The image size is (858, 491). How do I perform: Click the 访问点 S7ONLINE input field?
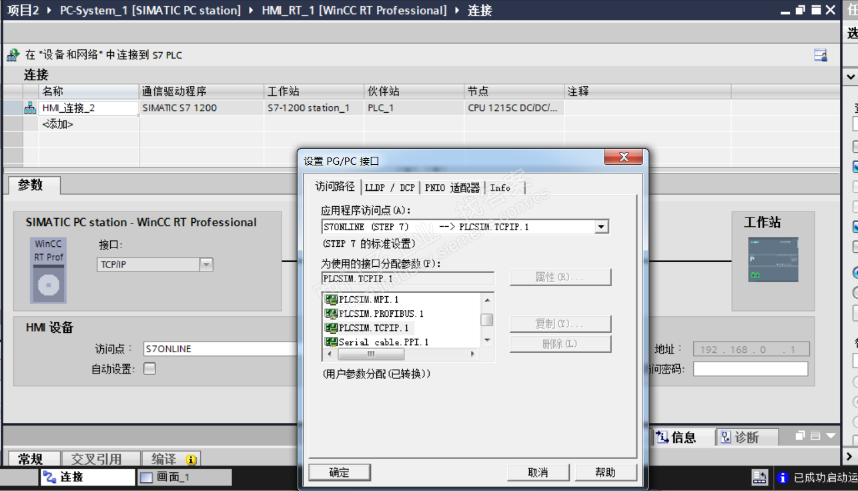[221, 349]
